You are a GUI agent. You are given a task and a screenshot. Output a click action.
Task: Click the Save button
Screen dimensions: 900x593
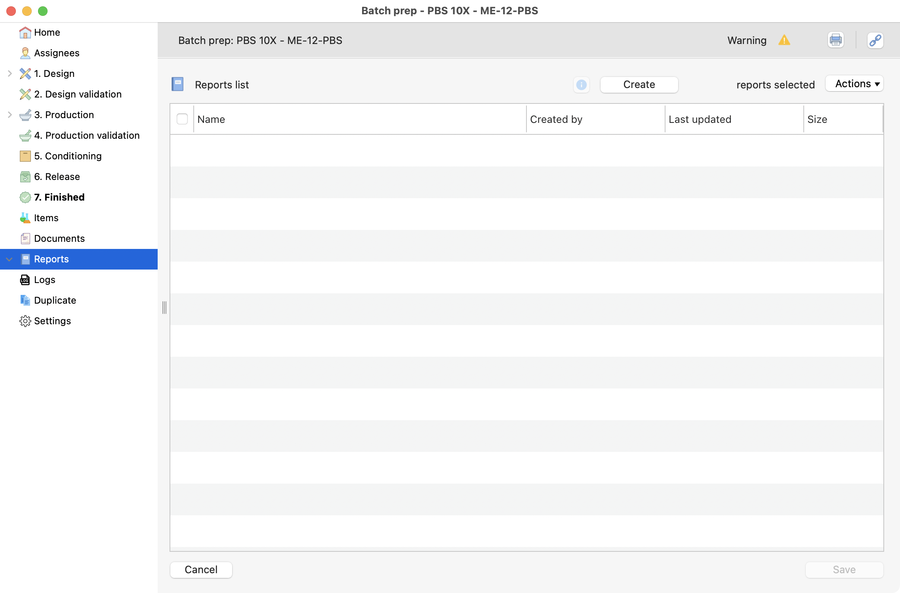tap(844, 570)
